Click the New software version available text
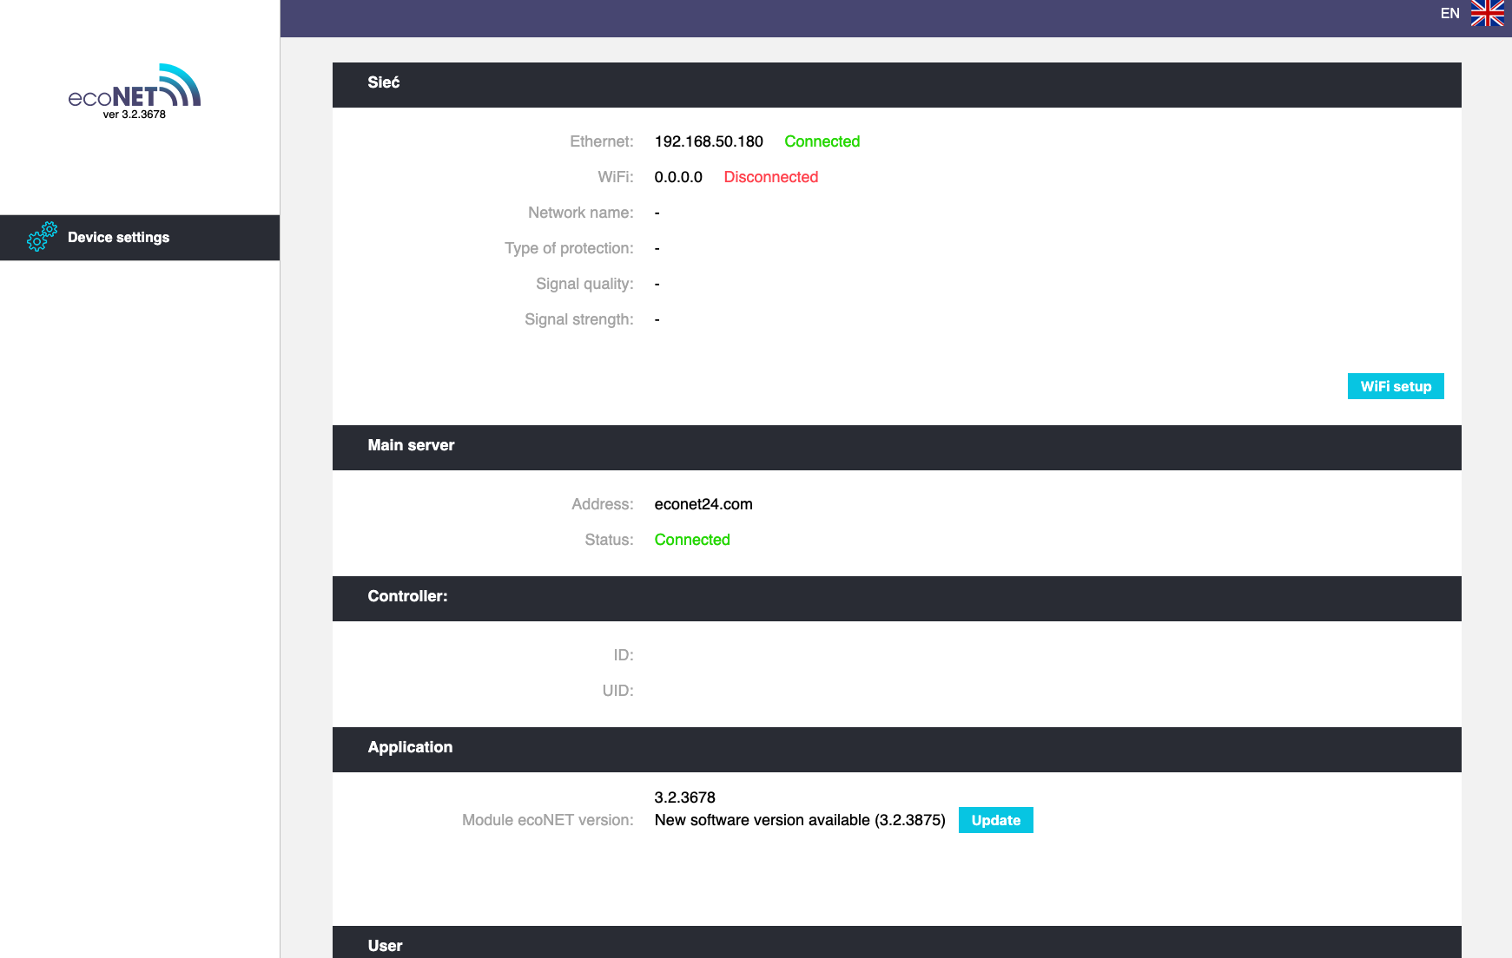 click(800, 820)
